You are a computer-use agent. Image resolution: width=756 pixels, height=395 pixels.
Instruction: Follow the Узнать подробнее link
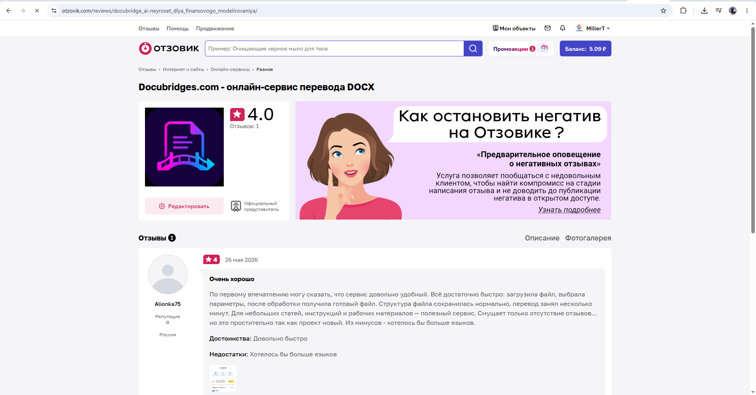click(569, 210)
